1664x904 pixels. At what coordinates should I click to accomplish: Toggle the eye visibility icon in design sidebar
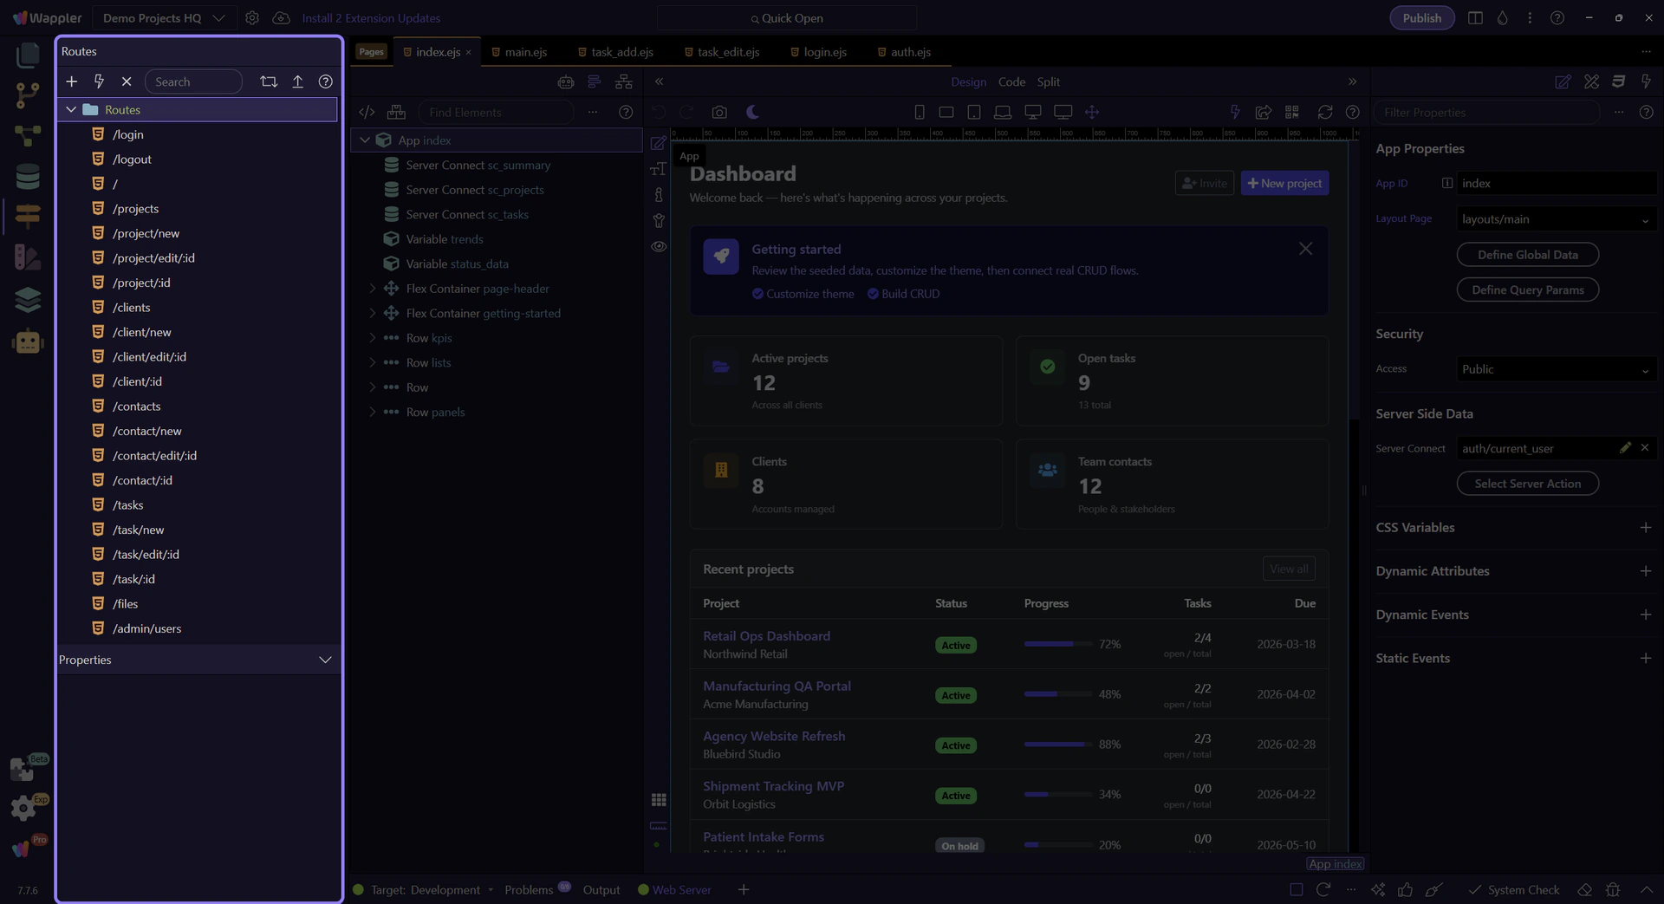tap(659, 247)
